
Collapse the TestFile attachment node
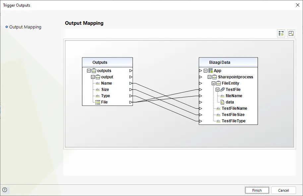(217, 90)
